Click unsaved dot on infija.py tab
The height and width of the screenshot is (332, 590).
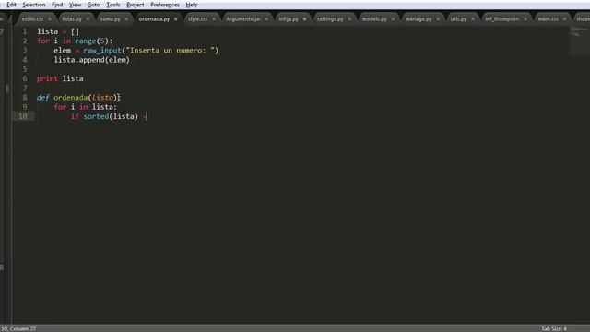tap(304, 18)
